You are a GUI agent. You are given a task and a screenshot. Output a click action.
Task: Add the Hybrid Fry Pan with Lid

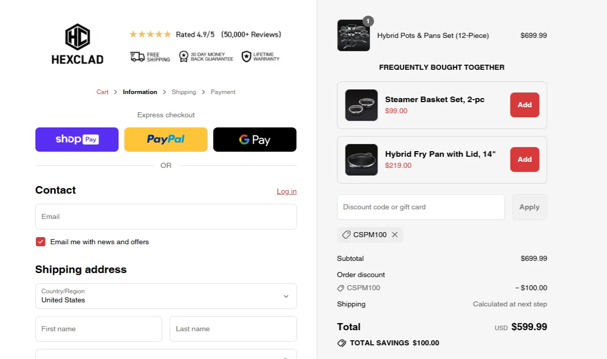(525, 159)
